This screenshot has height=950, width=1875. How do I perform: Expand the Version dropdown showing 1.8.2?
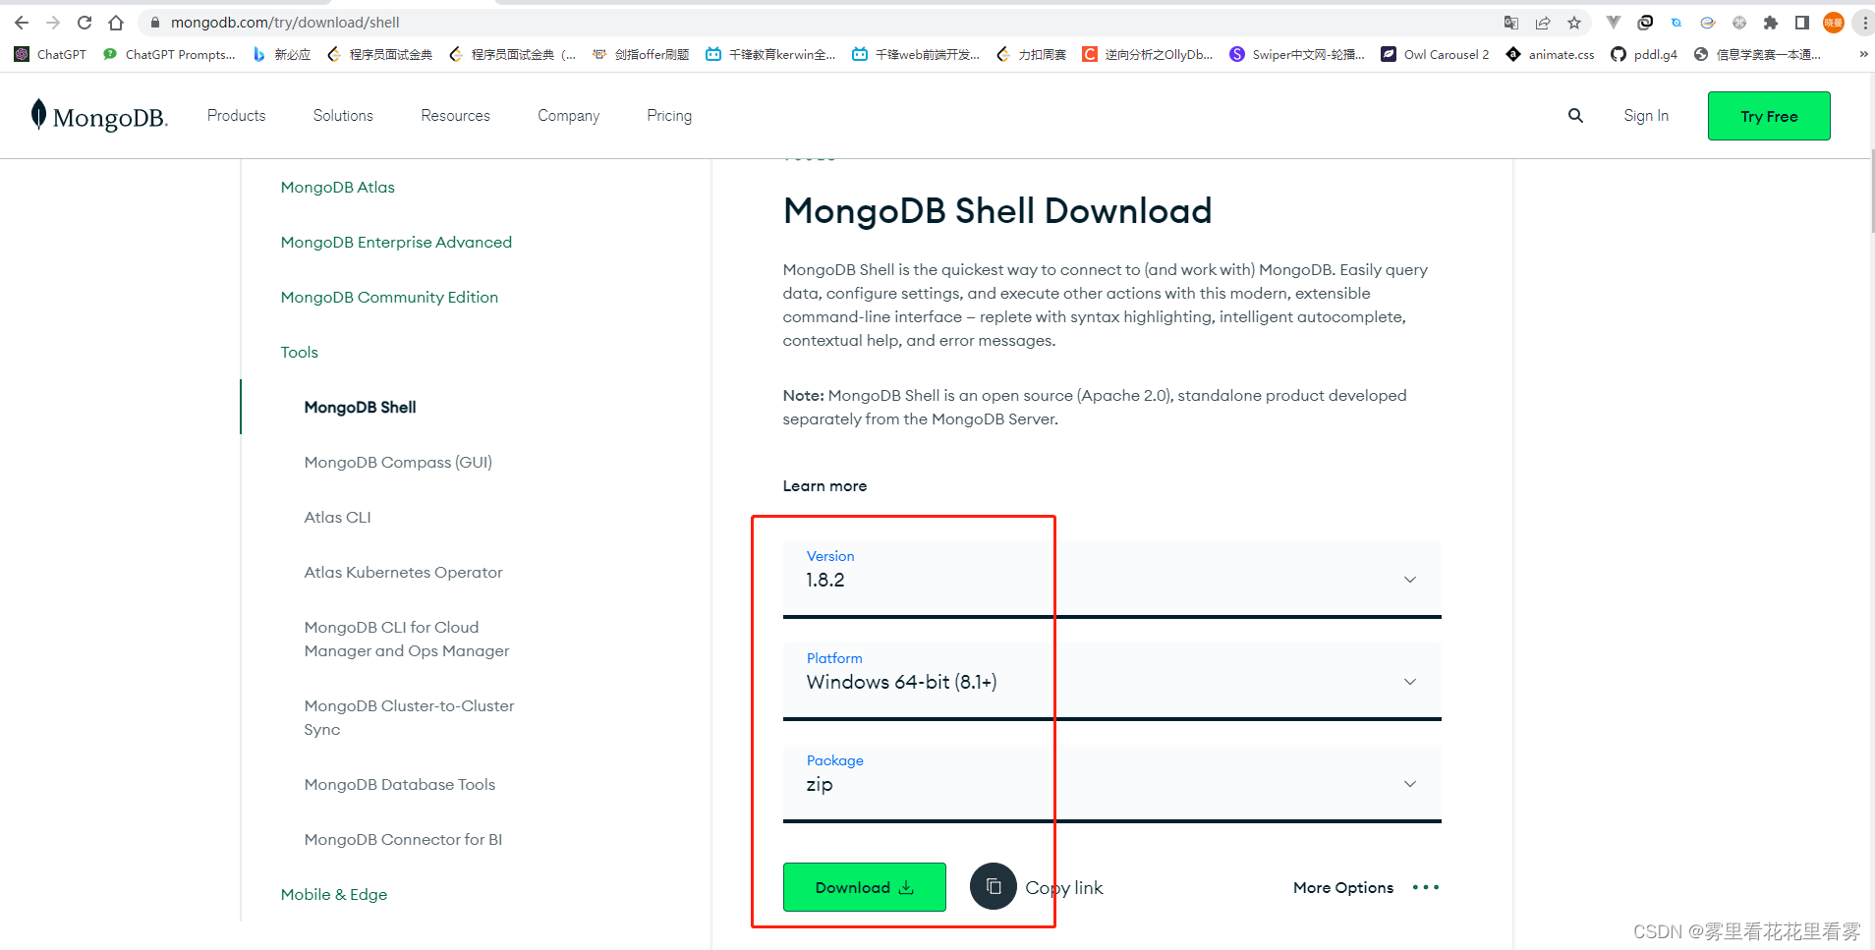pyautogui.click(x=1409, y=579)
